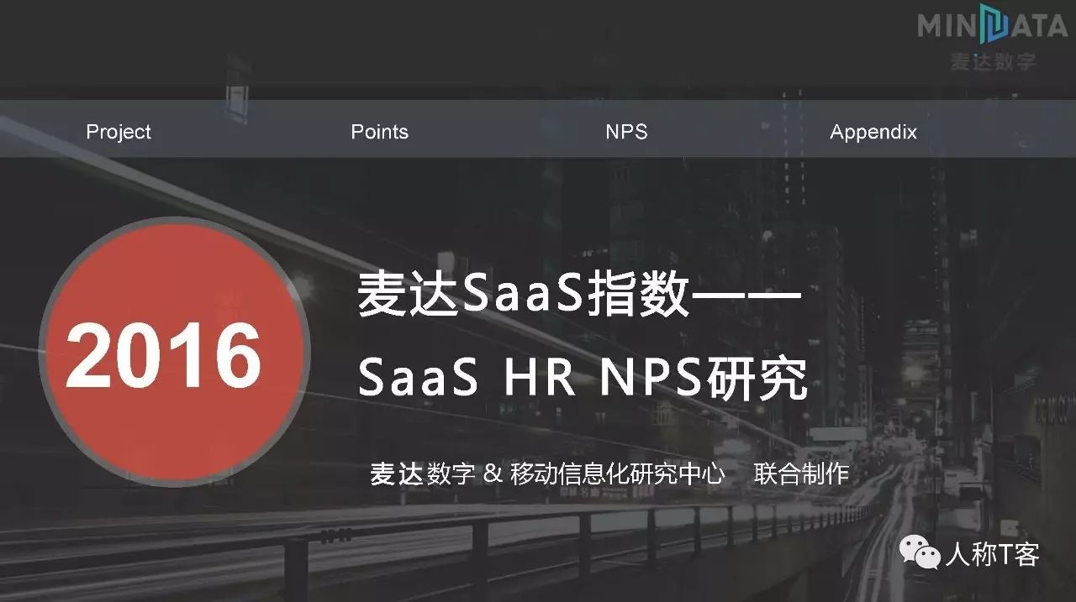Open the Project section tab
Image resolution: width=1076 pixels, height=602 pixels.
pyautogui.click(x=119, y=132)
